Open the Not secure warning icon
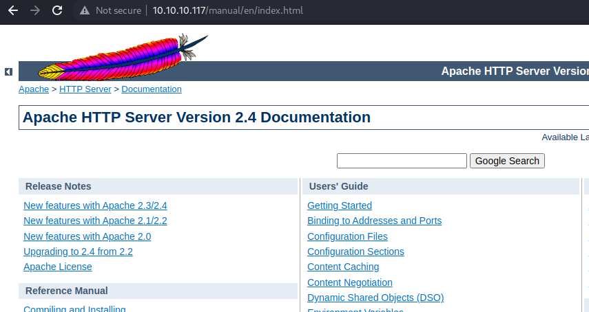Image resolution: width=589 pixels, height=312 pixels. coord(85,10)
